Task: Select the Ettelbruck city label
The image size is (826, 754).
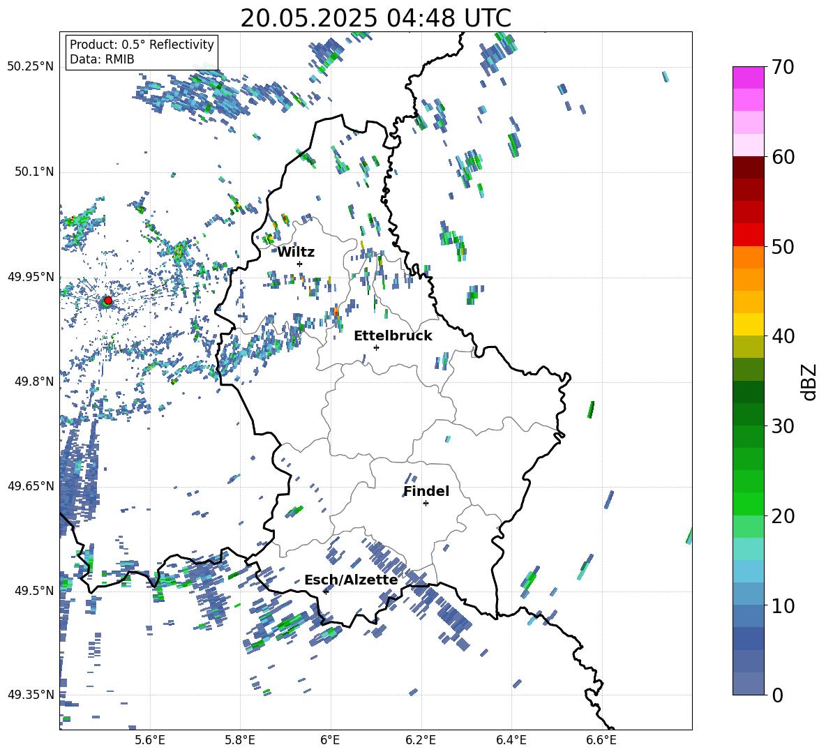Action: (393, 336)
